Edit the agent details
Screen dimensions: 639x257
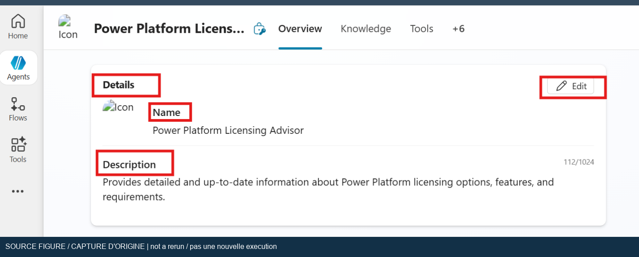tap(571, 86)
